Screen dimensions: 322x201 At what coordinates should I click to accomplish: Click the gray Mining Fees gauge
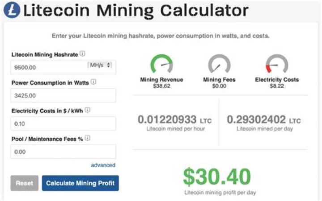219,65
